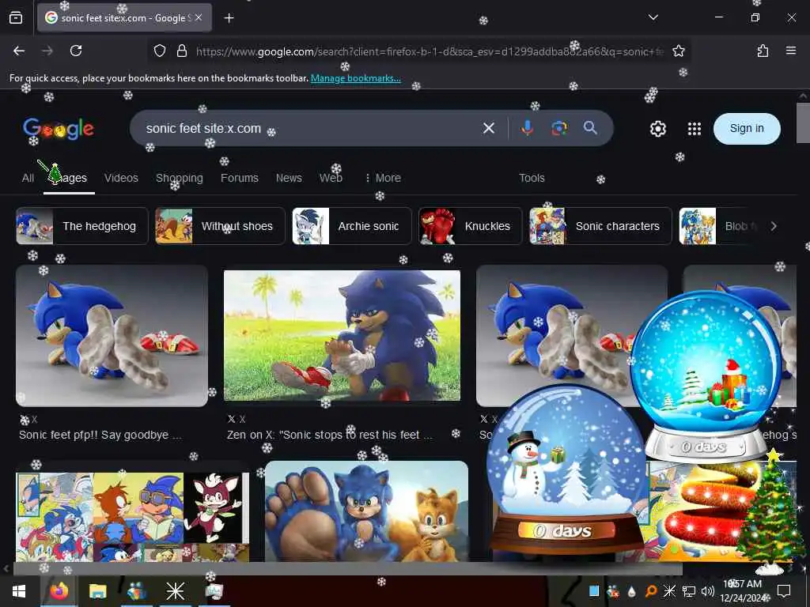Search by image with Lens
This screenshot has height=607, width=810.
coord(559,128)
